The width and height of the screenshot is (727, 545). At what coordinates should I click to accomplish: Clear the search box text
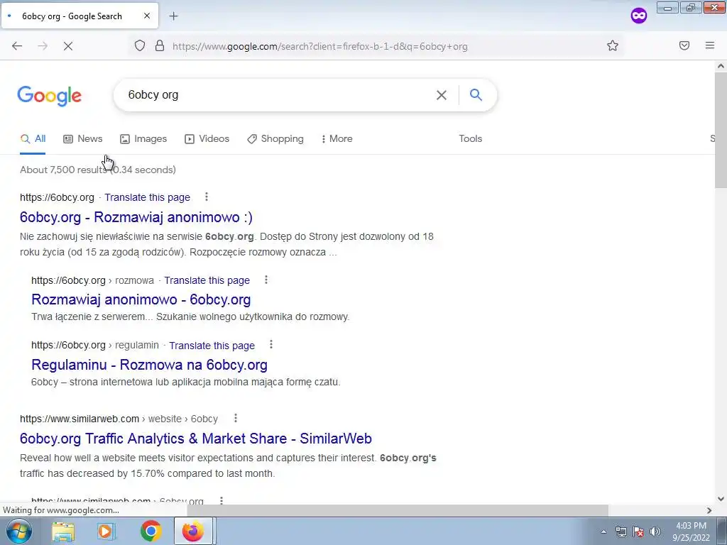coord(442,95)
